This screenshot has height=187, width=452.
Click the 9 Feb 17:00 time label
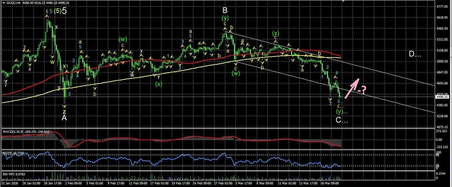[x=116, y=183]
